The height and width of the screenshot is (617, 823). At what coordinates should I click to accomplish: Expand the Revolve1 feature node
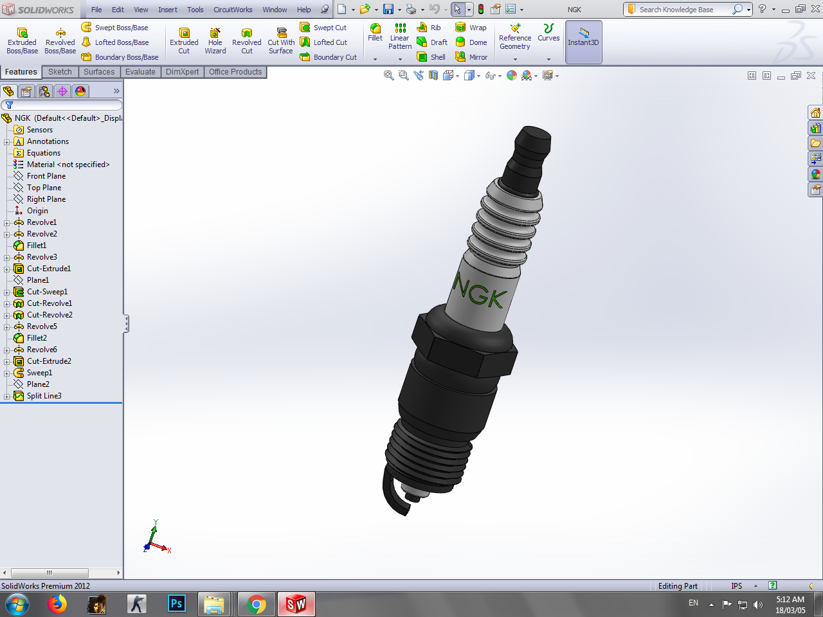(7, 223)
